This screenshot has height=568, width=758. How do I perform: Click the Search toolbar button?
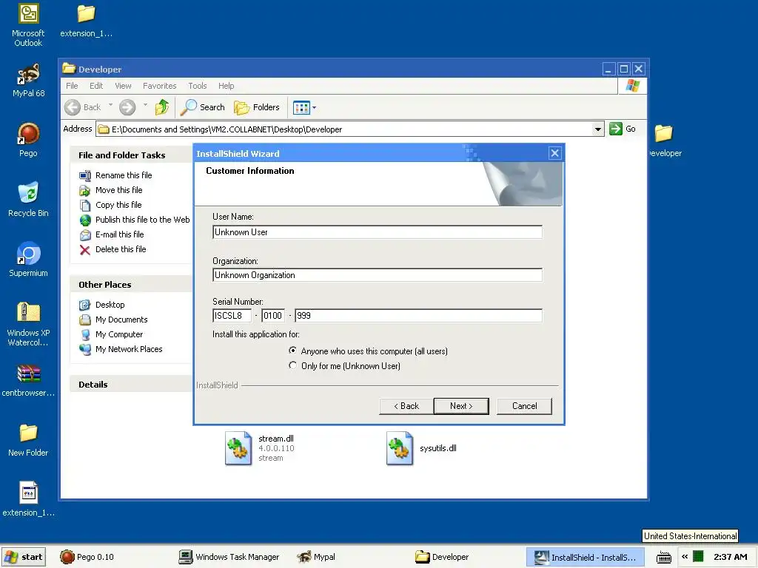[202, 106]
